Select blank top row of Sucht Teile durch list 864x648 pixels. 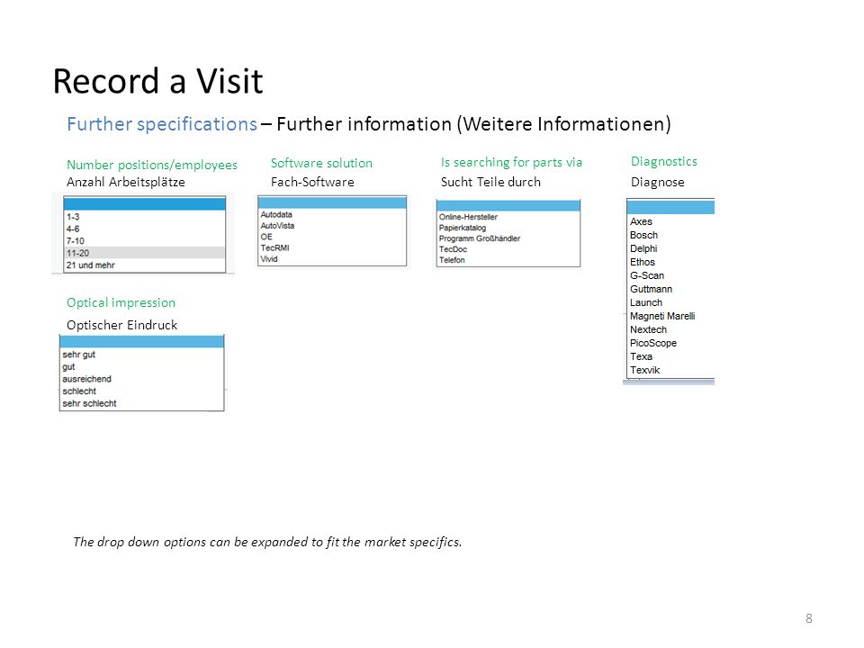point(508,205)
